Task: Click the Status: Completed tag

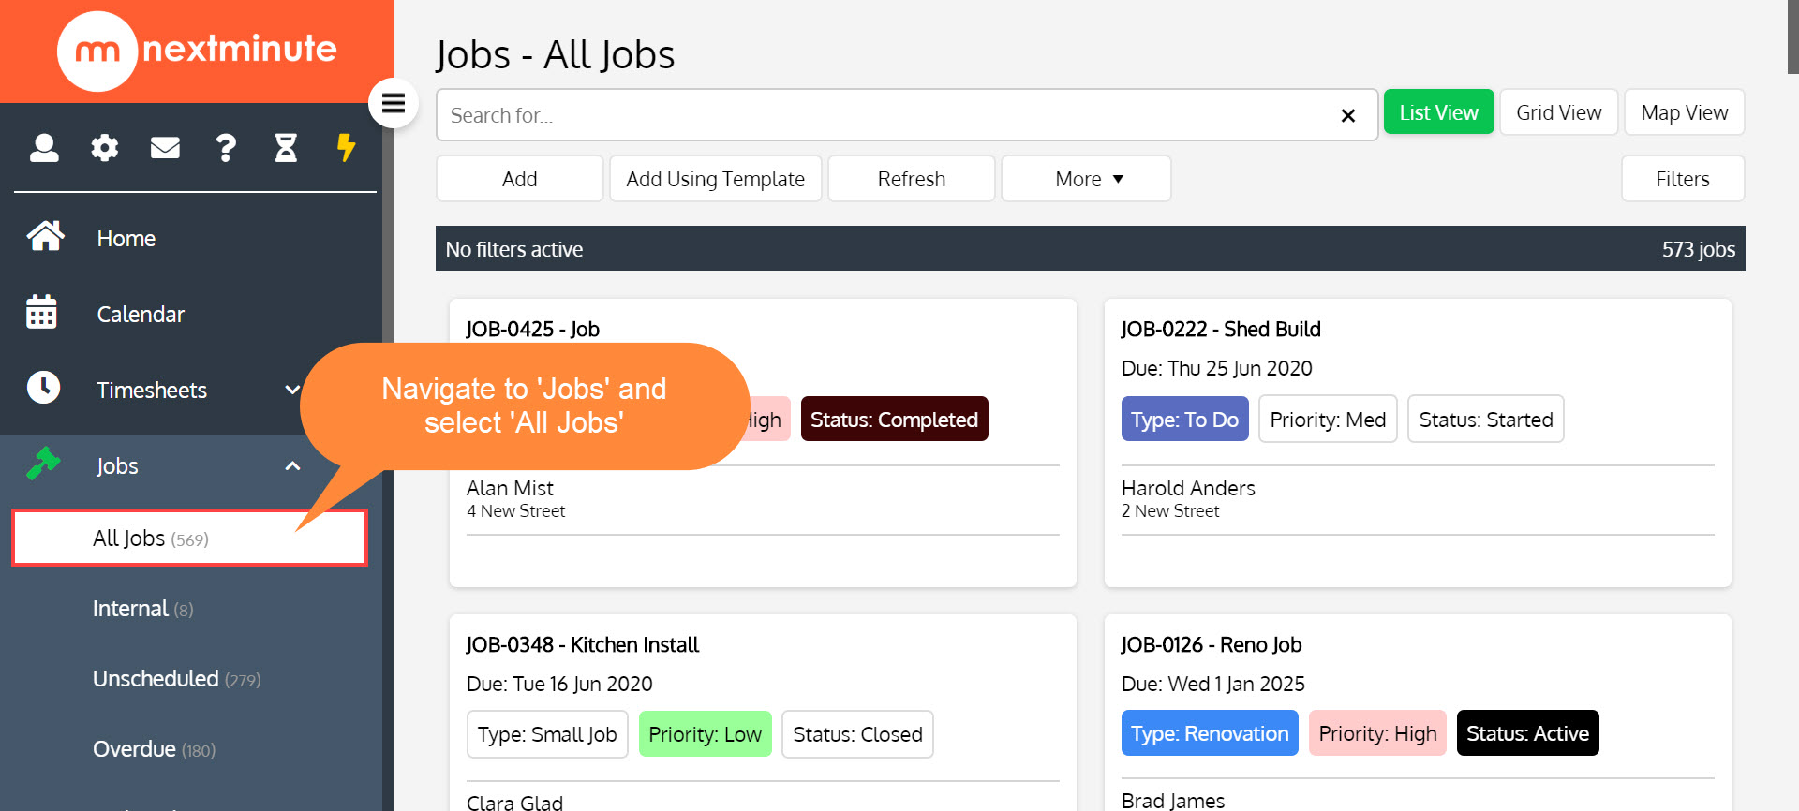Action: click(894, 420)
